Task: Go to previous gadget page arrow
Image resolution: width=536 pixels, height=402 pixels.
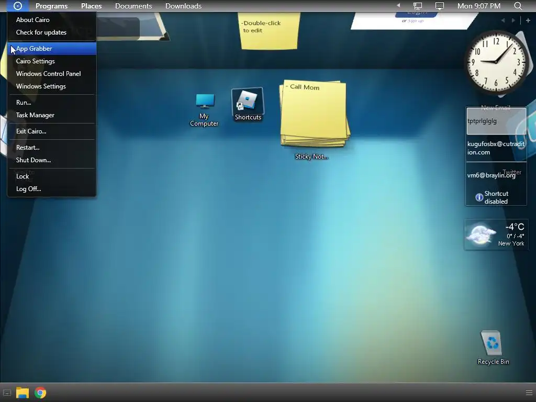Action: tap(503, 20)
